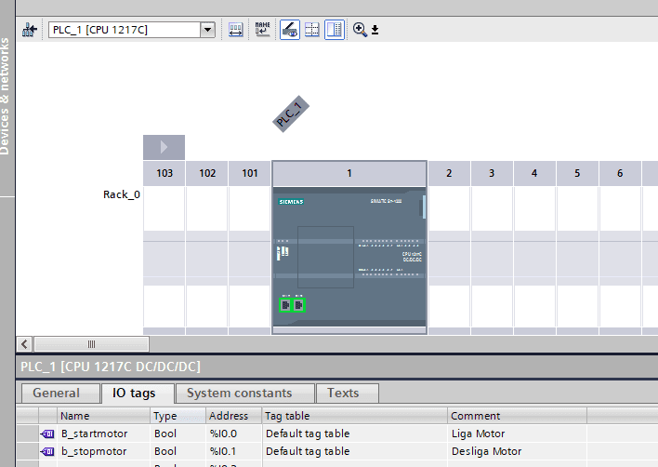Select the row header of B_startmotor
The image size is (658, 467).
point(27,434)
